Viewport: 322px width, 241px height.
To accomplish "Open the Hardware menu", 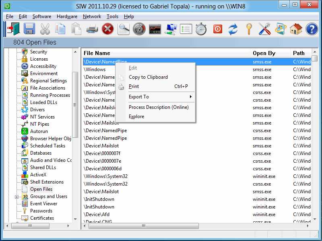I will [67, 16].
